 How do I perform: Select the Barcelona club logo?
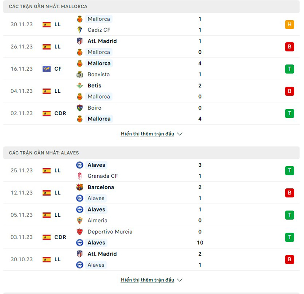pos(79,187)
